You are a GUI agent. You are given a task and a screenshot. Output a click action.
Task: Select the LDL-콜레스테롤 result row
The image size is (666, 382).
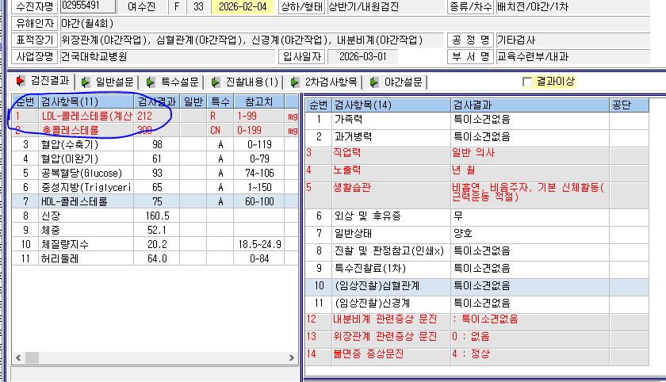point(155,116)
